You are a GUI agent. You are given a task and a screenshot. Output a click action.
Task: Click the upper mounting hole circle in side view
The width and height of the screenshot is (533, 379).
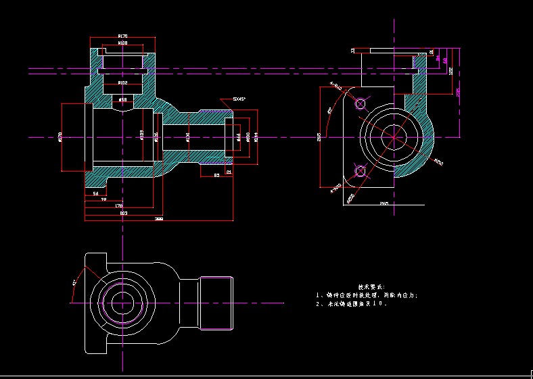tap(360, 103)
